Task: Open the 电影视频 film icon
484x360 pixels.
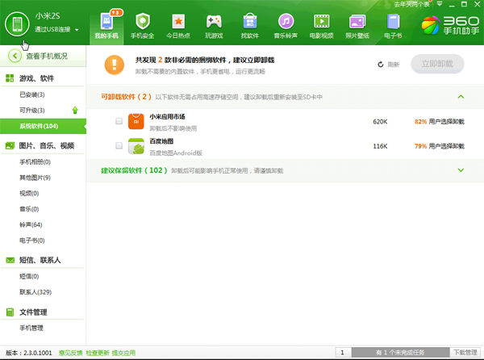Action: click(321, 21)
